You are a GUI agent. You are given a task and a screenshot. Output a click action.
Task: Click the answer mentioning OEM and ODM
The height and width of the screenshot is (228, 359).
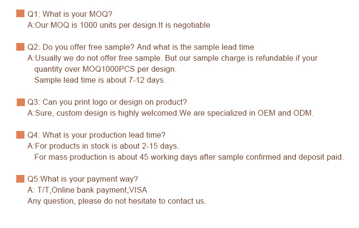click(x=170, y=113)
